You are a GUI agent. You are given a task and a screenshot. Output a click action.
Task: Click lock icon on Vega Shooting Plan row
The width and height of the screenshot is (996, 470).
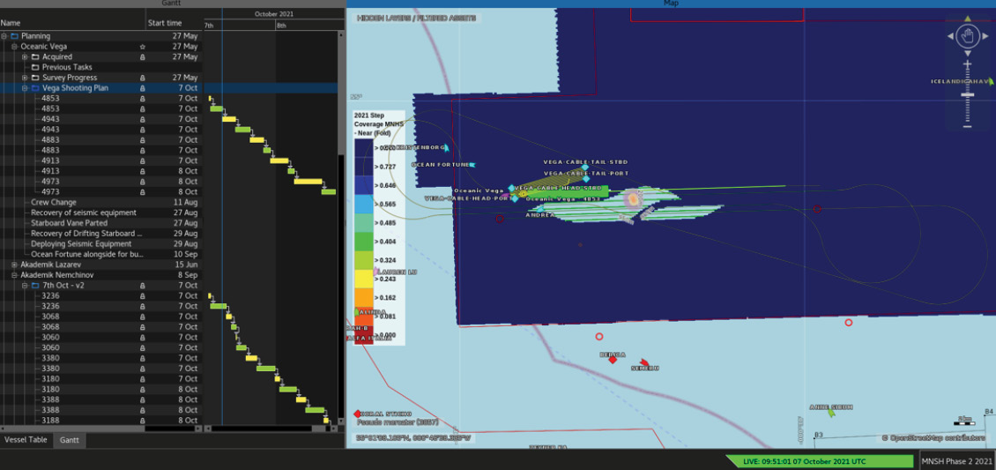coord(142,88)
